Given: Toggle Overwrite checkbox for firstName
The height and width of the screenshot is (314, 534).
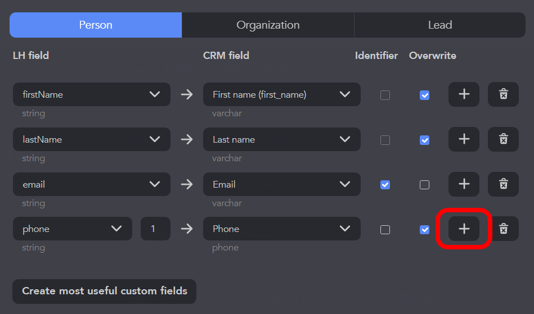Looking at the screenshot, I should click(x=424, y=95).
